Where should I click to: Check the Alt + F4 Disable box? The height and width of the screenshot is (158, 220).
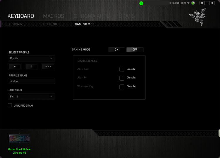122,78
